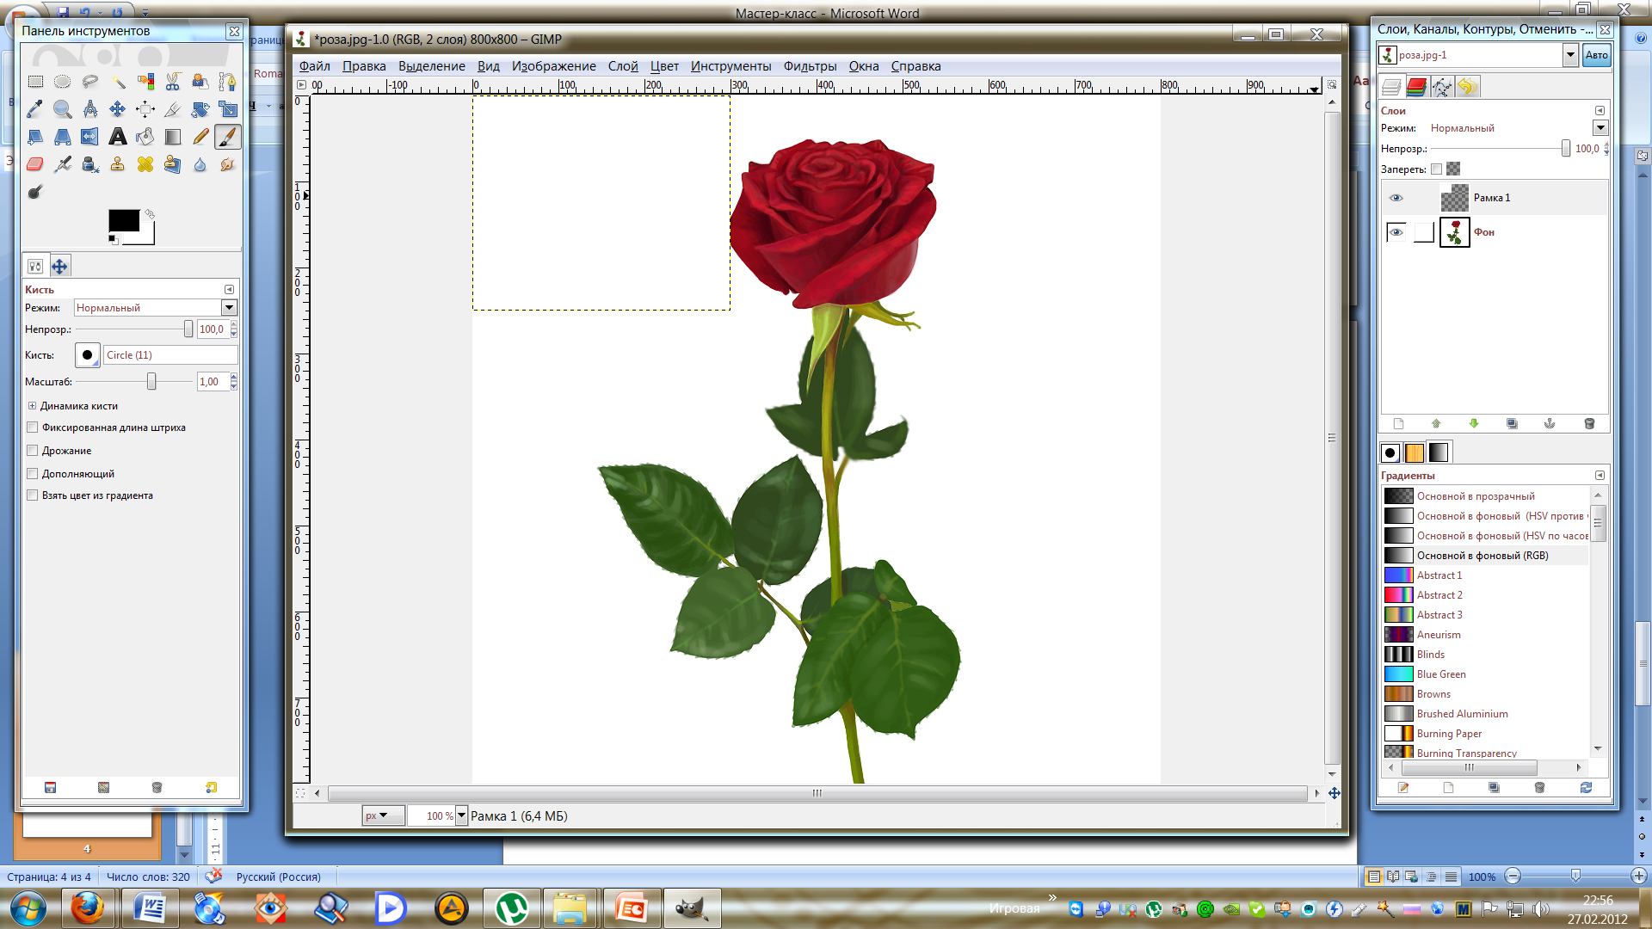Viewport: 1652px width, 929px height.
Task: Open the Фильтры menu
Action: click(809, 65)
